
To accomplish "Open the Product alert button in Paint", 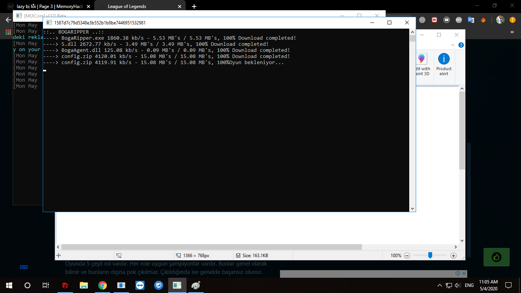I will (x=444, y=65).
